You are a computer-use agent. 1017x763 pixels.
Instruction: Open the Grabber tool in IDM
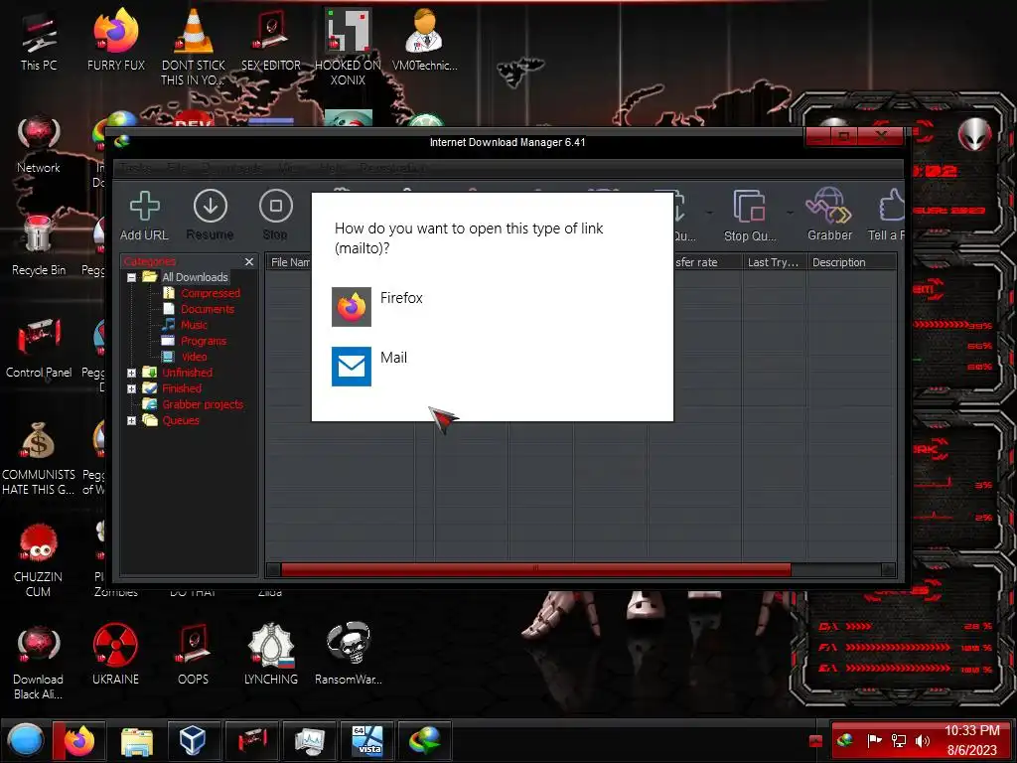coord(829,216)
